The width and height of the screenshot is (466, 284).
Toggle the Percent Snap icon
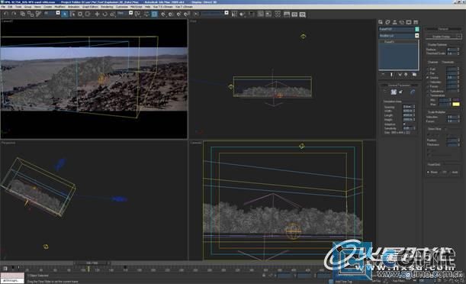click(178, 14)
